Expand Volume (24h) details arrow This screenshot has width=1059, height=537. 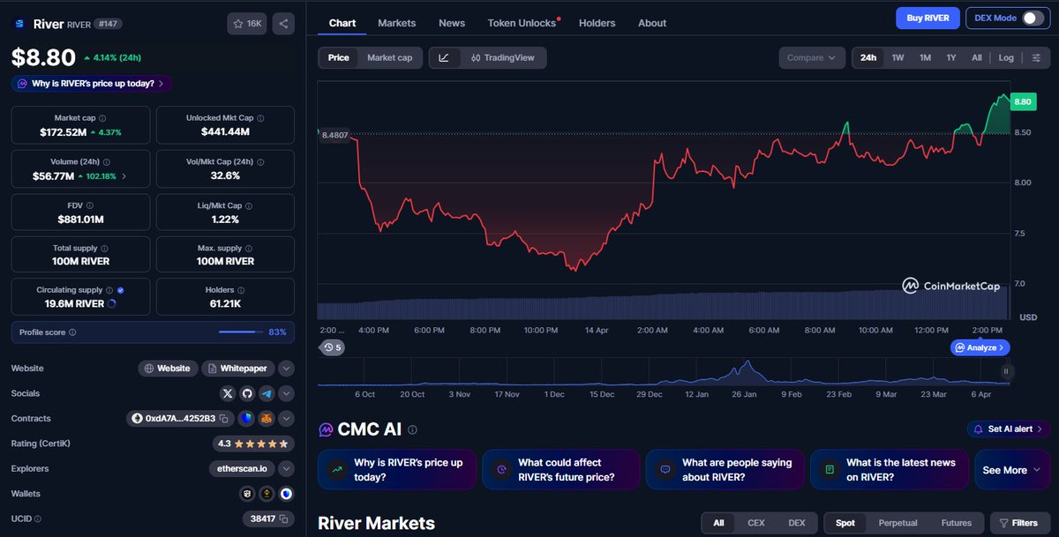click(124, 176)
